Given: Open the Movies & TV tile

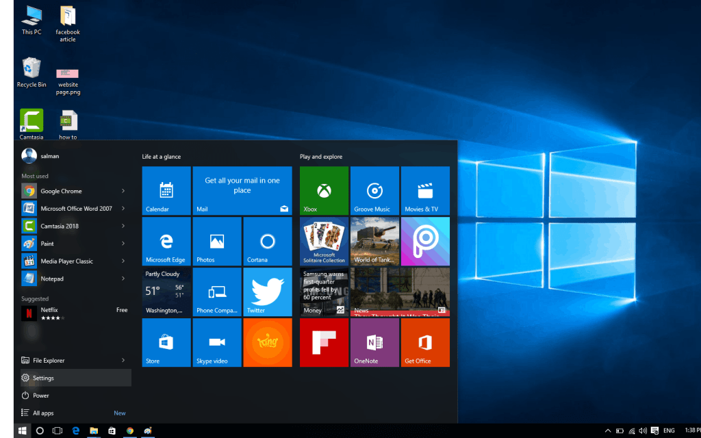Looking at the screenshot, I should click(425, 190).
